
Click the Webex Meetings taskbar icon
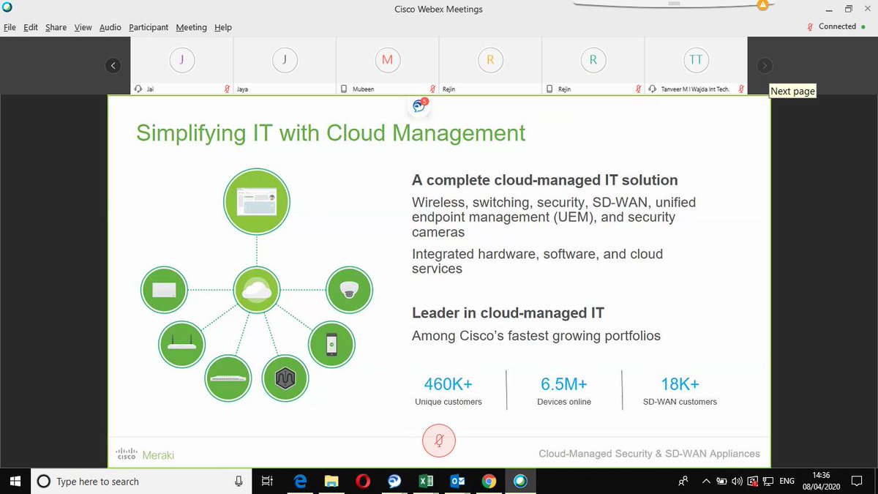520,481
